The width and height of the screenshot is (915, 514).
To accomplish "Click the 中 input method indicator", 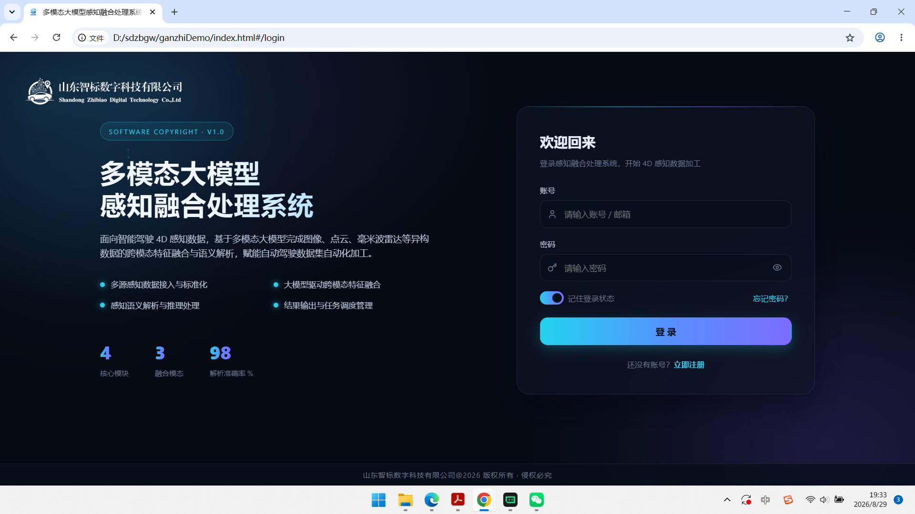I will (765, 500).
